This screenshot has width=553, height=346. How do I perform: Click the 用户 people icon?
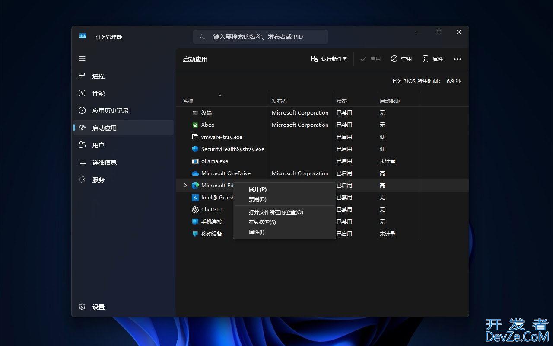[x=82, y=145]
